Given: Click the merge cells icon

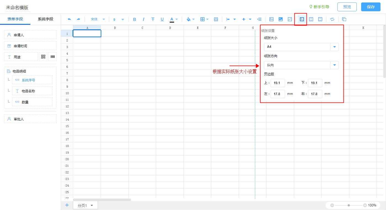Looking at the screenshot, I should (216, 19).
